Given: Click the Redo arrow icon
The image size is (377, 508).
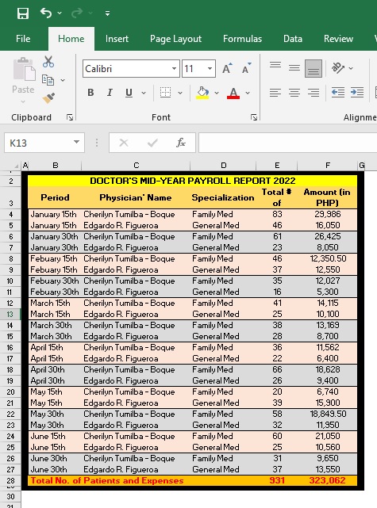Looking at the screenshot, I should (77, 13).
